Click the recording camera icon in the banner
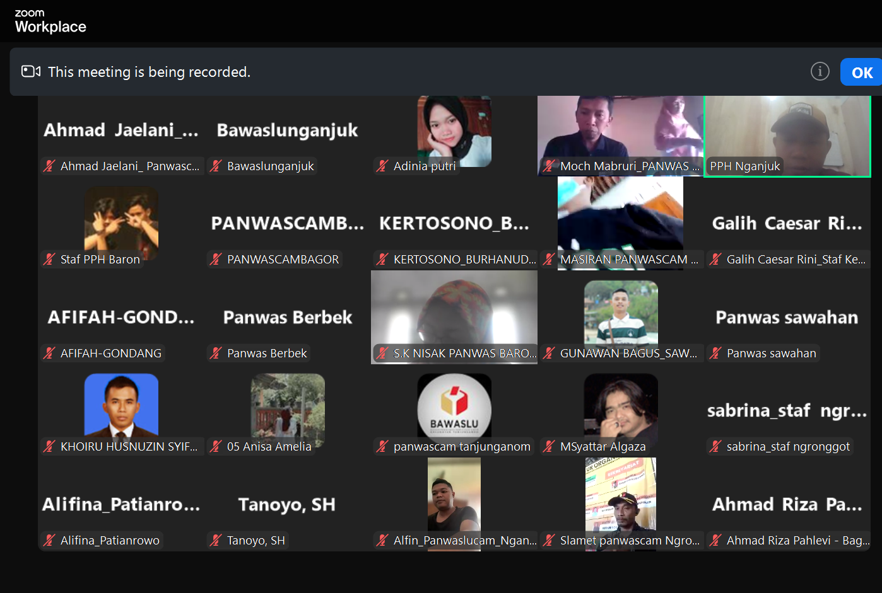 coord(30,71)
